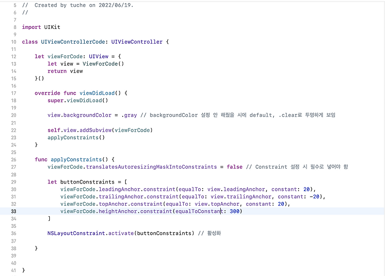This screenshot has width=385, height=276.
Task: Click the '.gray' value on line 20
Action: pyautogui.click(x=129, y=115)
